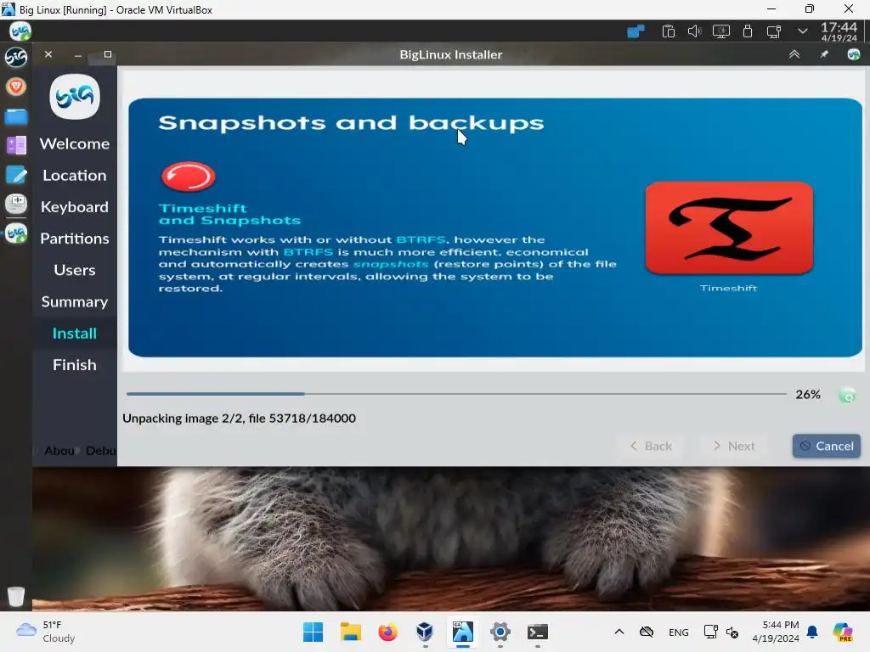Click the snapshots link in the slide text
This screenshot has width=870, height=652.
coord(391,264)
